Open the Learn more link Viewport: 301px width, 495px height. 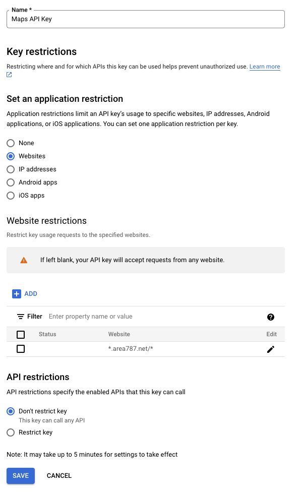click(x=264, y=67)
